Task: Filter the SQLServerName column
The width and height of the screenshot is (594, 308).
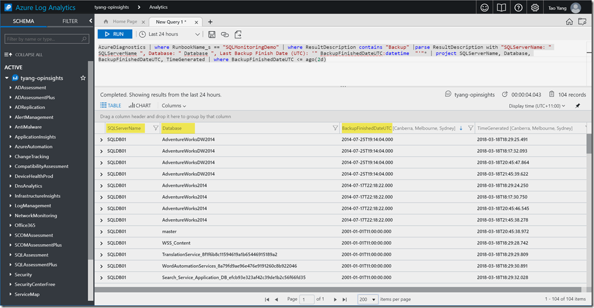Action: (155, 129)
